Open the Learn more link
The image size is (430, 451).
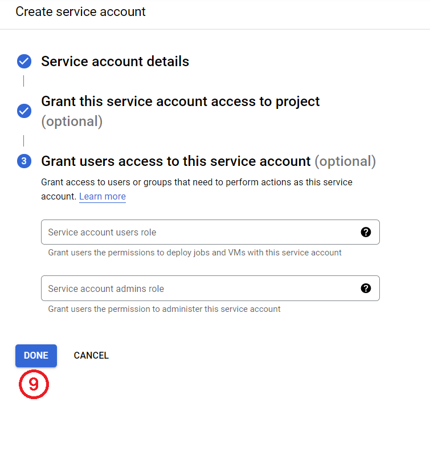pos(103,197)
